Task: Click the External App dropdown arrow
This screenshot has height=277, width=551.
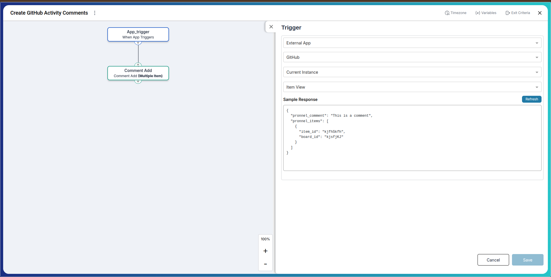Action: click(537, 43)
